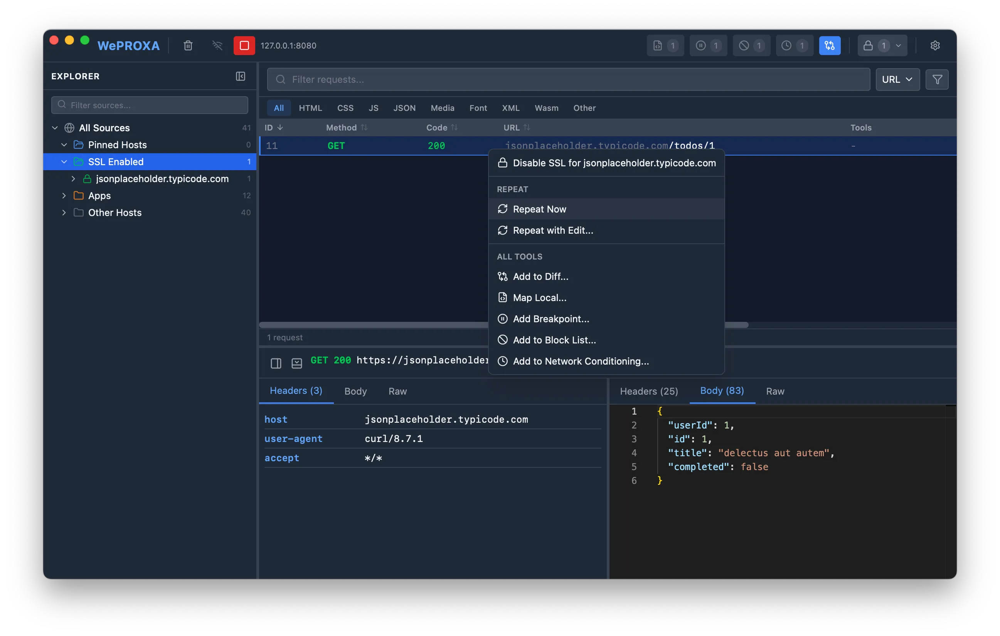Click Disable SSL for jsonplaceholder.typicode.com
This screenshot has height=636, width=1000.
click(x=614, y=163)
